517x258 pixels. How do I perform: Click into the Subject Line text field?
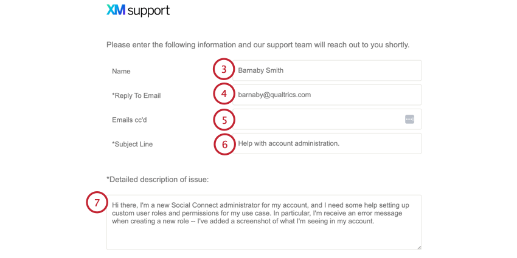coord(327,143)
